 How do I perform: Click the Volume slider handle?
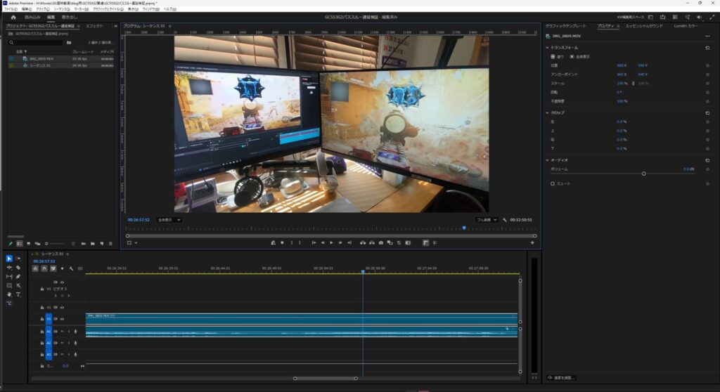[643, 174]
